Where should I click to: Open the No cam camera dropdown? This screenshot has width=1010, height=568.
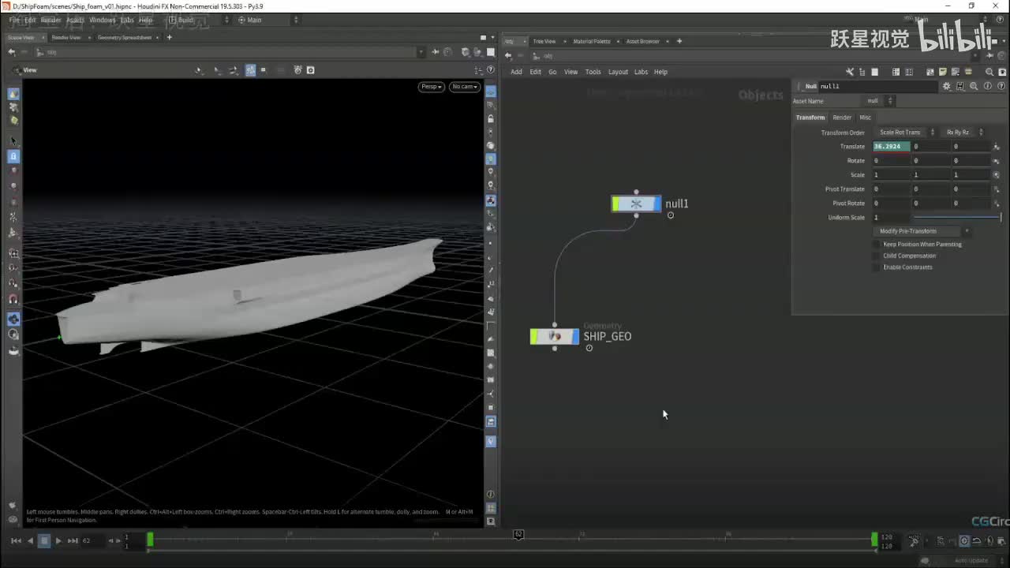coord(465,87)
